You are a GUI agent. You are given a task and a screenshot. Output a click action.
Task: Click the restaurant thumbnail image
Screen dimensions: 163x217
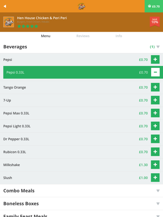pos(9,22)
